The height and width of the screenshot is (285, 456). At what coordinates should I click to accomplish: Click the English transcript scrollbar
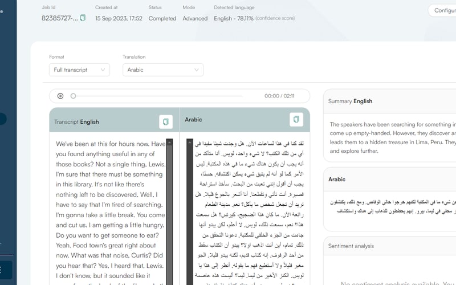[x=169, y=211]
